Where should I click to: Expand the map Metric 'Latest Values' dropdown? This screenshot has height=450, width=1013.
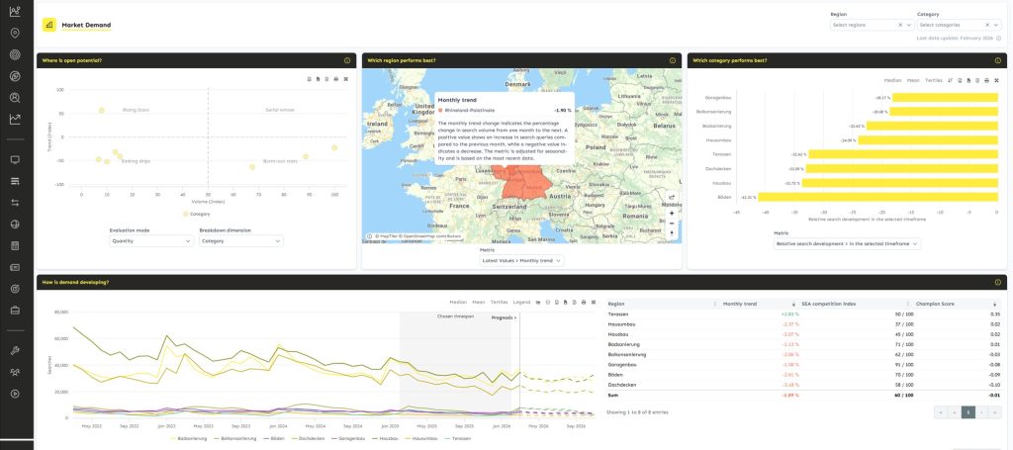point(521,260)
